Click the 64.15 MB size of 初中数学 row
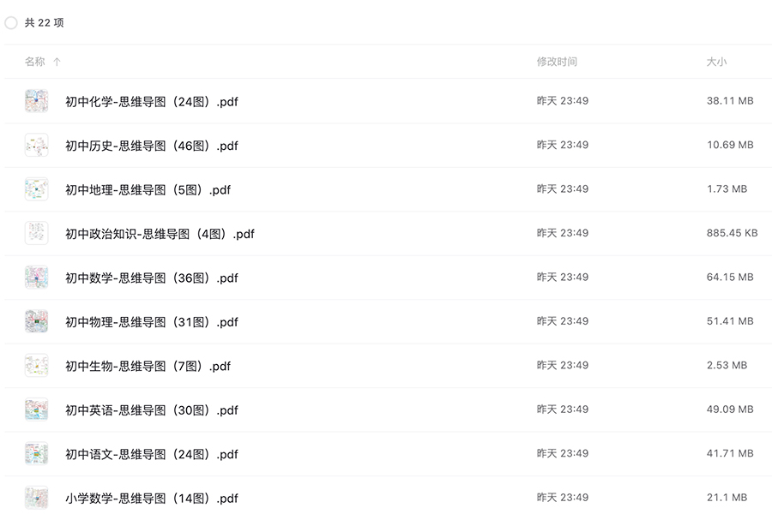The width and height of the screenshot is (772, 514). (x=730, y=278)
